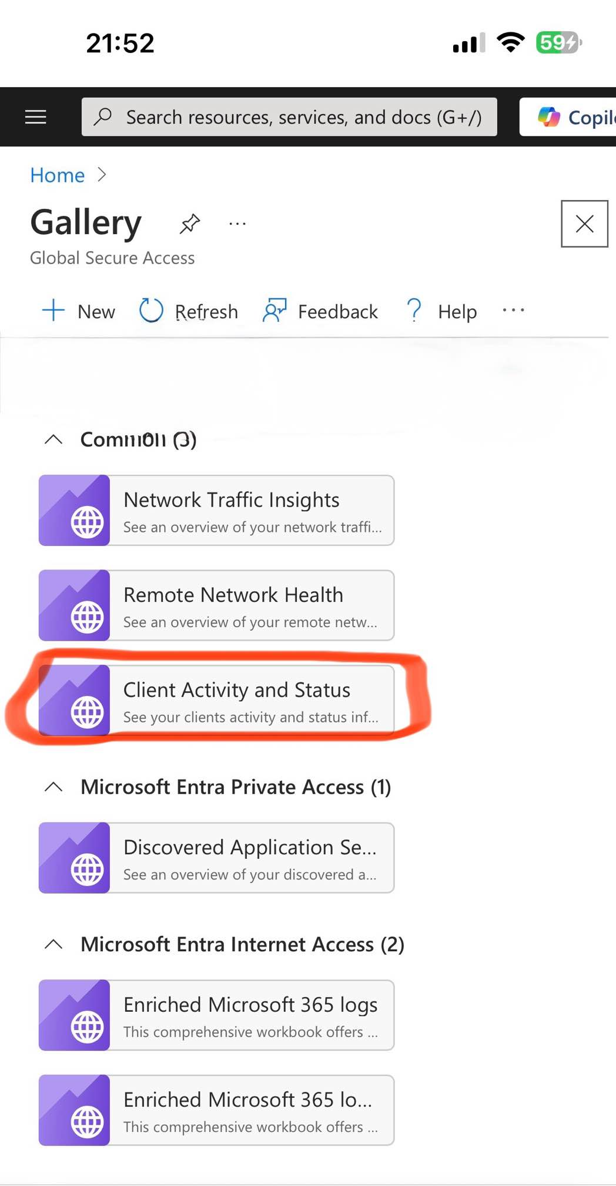Click the Common (3) section title text
The image size is (616, 1186).
[138, 439]
